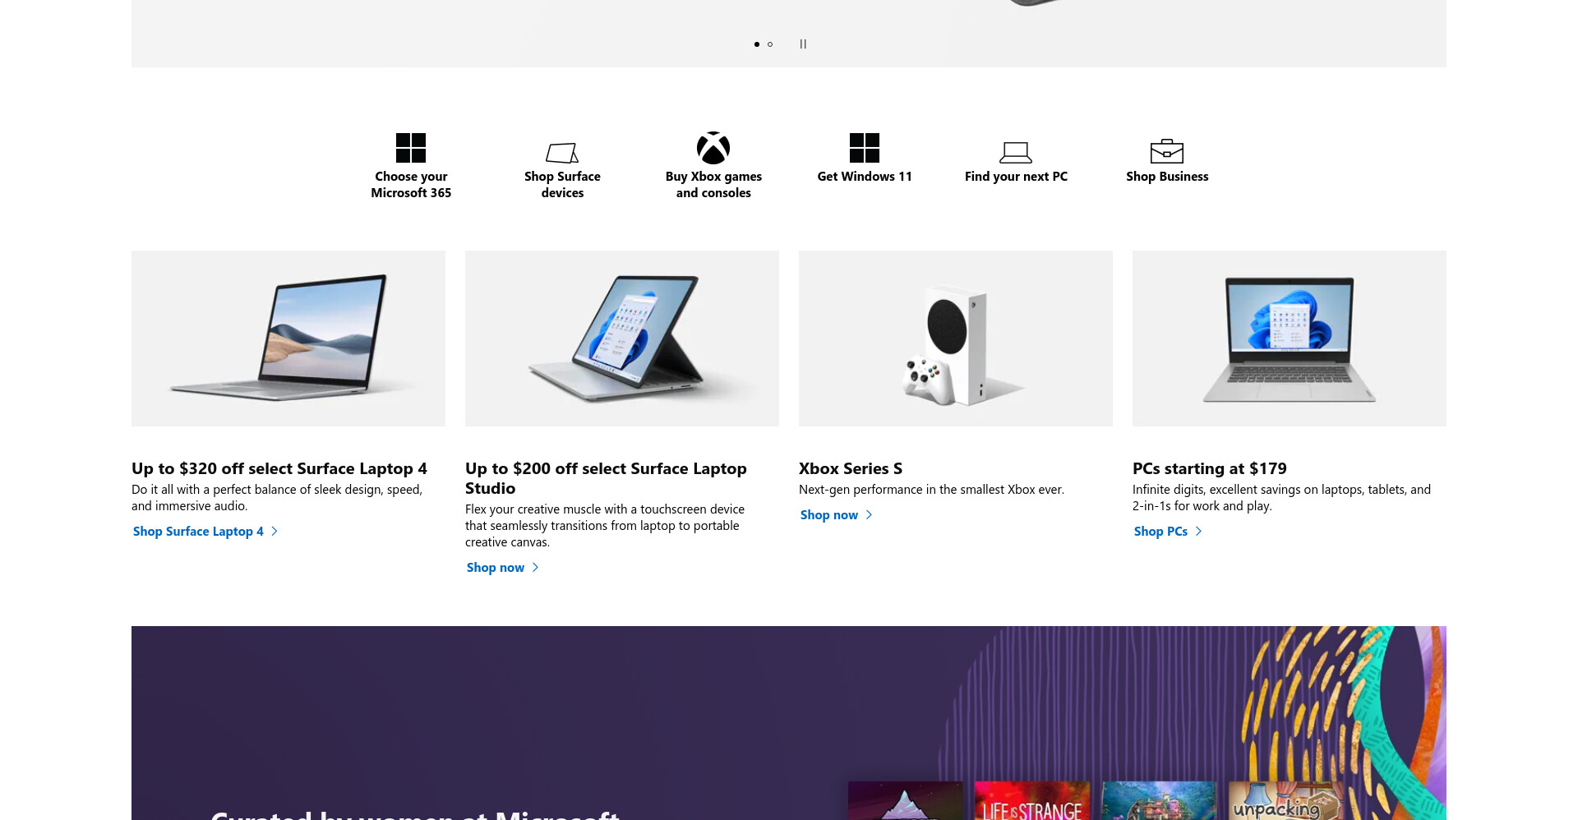Open Choose your Microsoft 365 link

[x=411, y=184]
